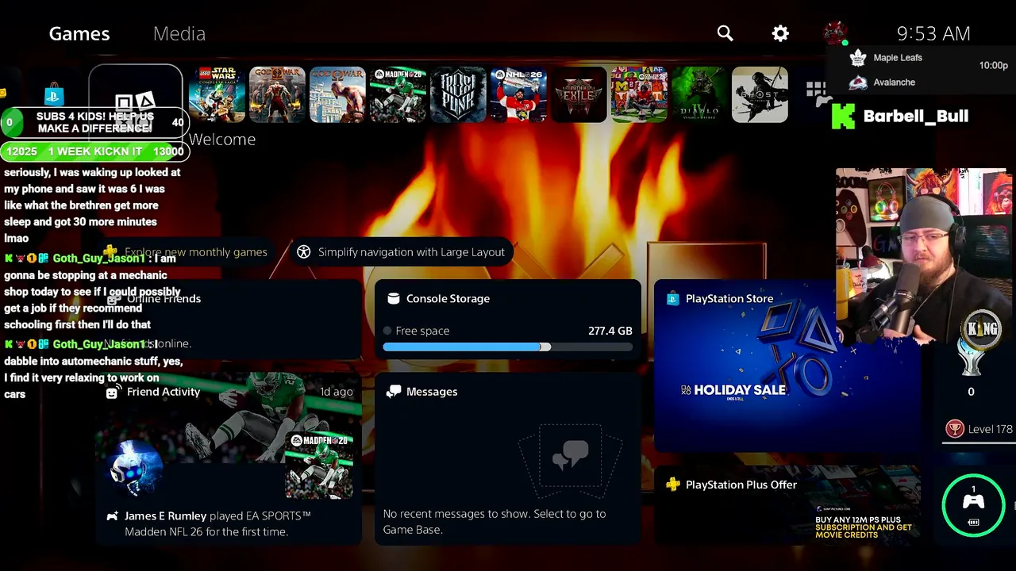Click Maple Leafs in the score ticker
The height and width of the screenshot is (571, 1016).
coord(898,58)
